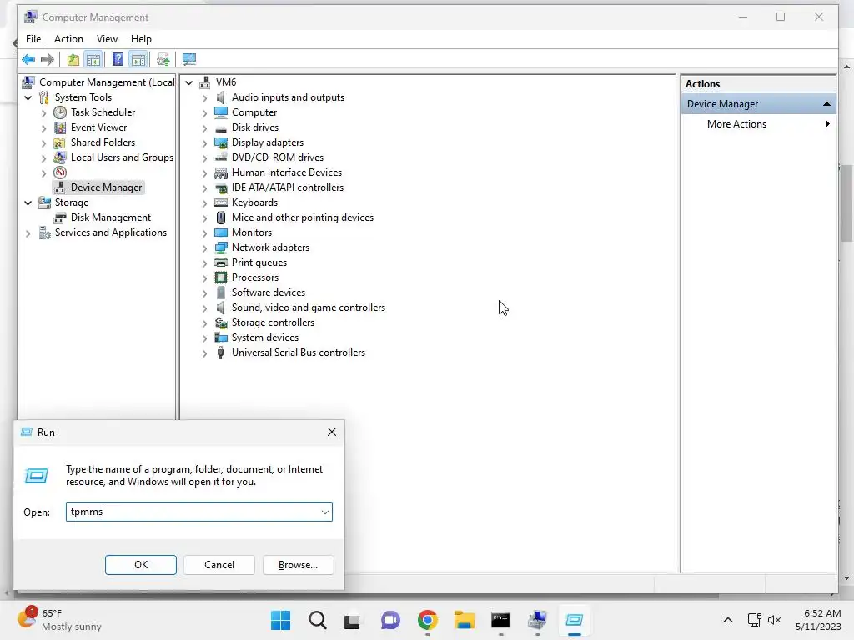Expand Services and Applications chevron
The height and width of the screenshot is (640, 854).
tap(28, 233)
